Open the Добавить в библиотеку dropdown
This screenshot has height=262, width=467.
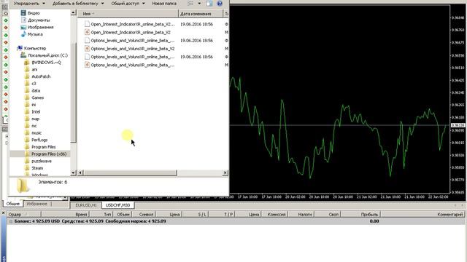pyautogui.click(x=78, y=4)
